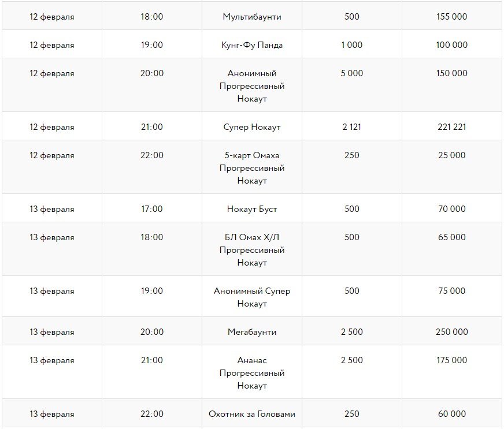504x429 pixels.
Task: Select the Охотник за Головами tournament
Action: [x=252, y=414]
